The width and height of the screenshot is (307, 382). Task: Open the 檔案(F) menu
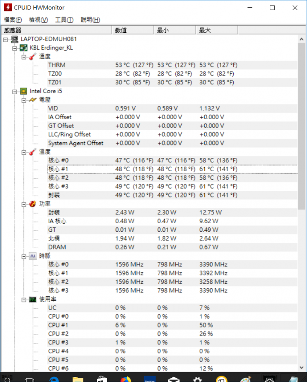pos(13,20)
